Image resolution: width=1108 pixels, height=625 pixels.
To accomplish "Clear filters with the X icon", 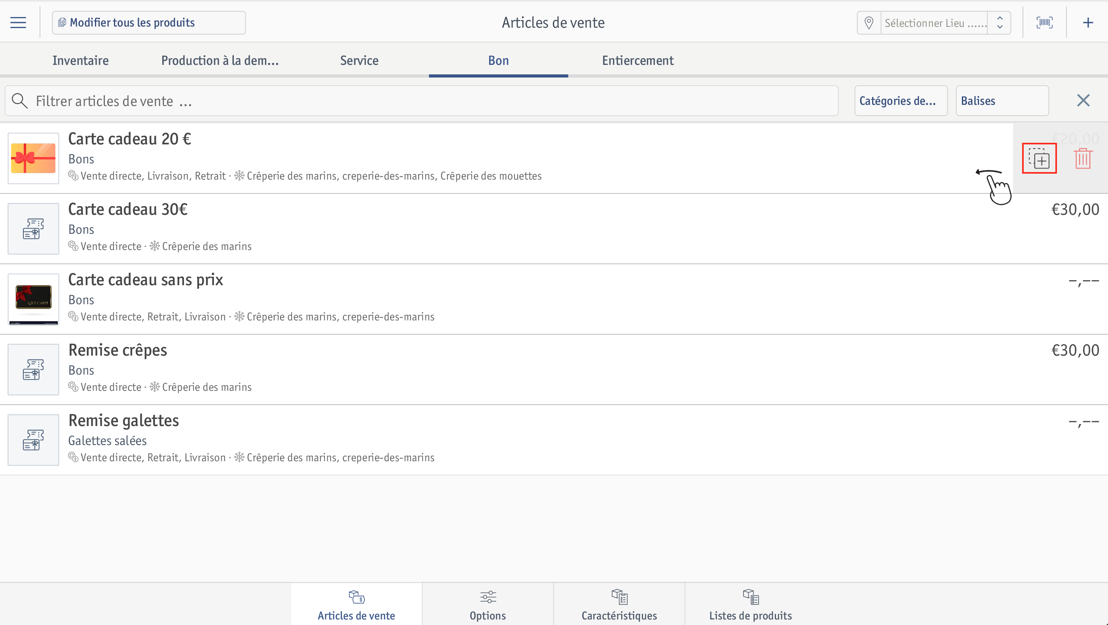I will 1083,100.
